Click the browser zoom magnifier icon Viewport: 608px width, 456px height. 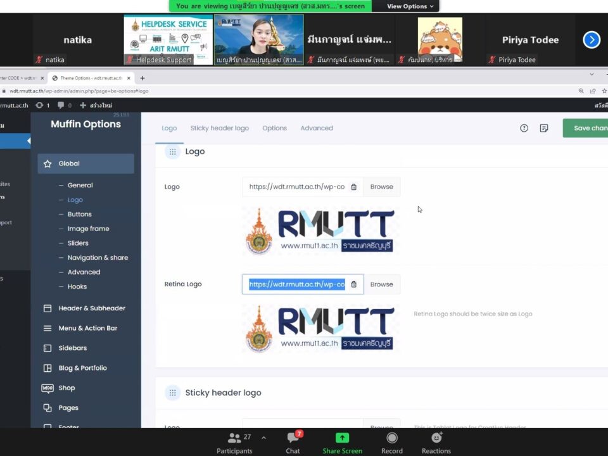[x=581, y=91]
